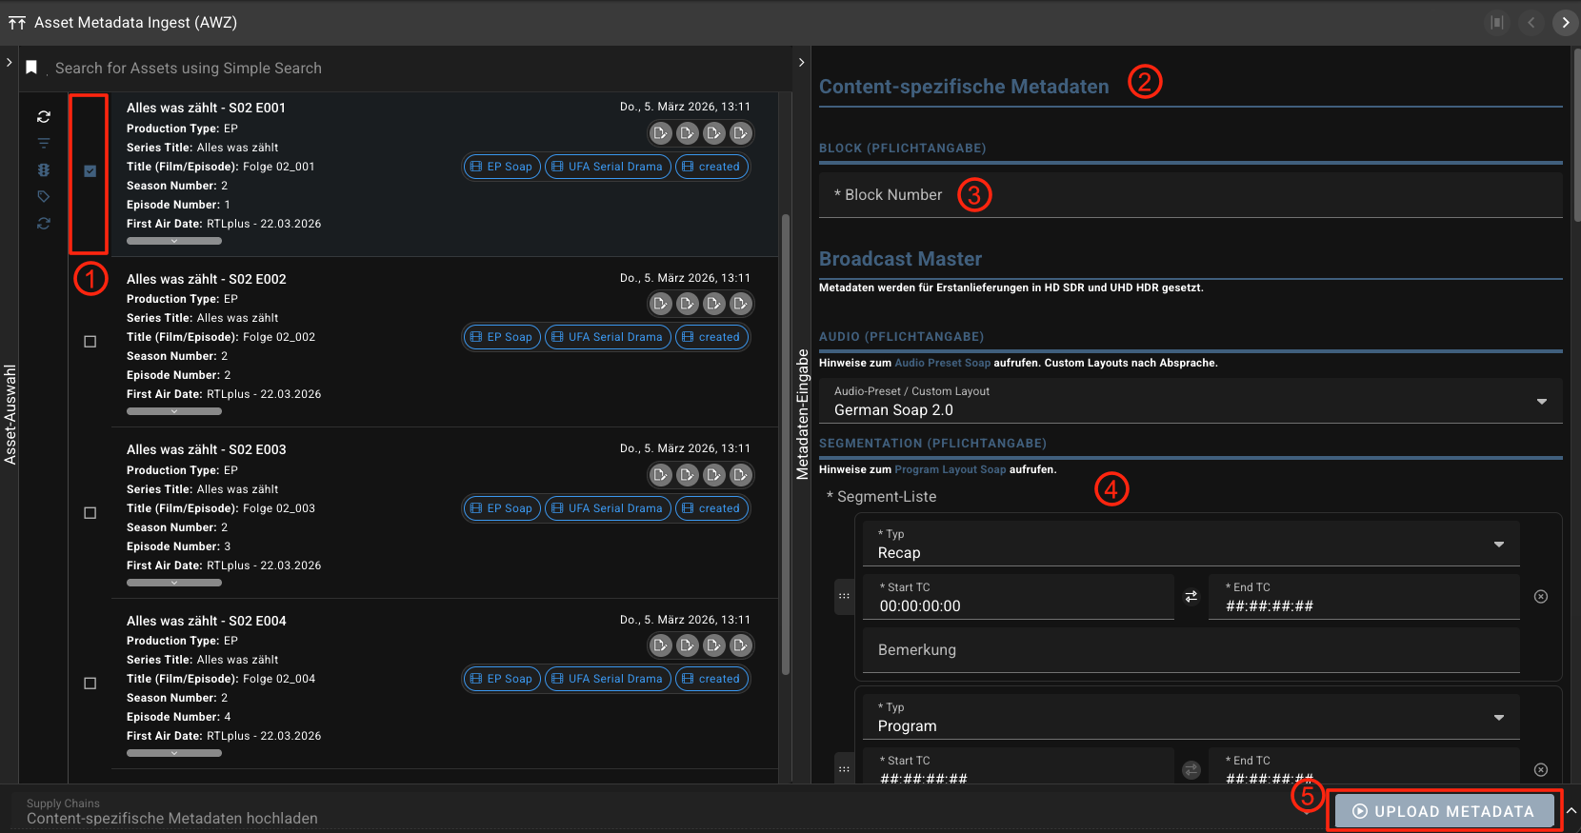Image resolution: width=1581 pixels, height=833 pixels.
Task: Click the refresh icon atop the asset sidebar
Action: (x=44, y=117)
